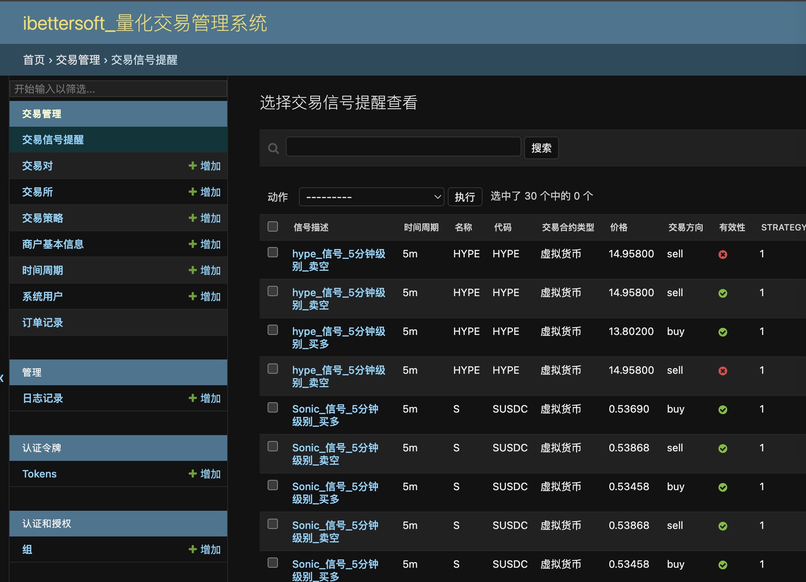Click the plus icon next to 交易策略
This screenshot has width=806, height=582.
pos(193,218)
